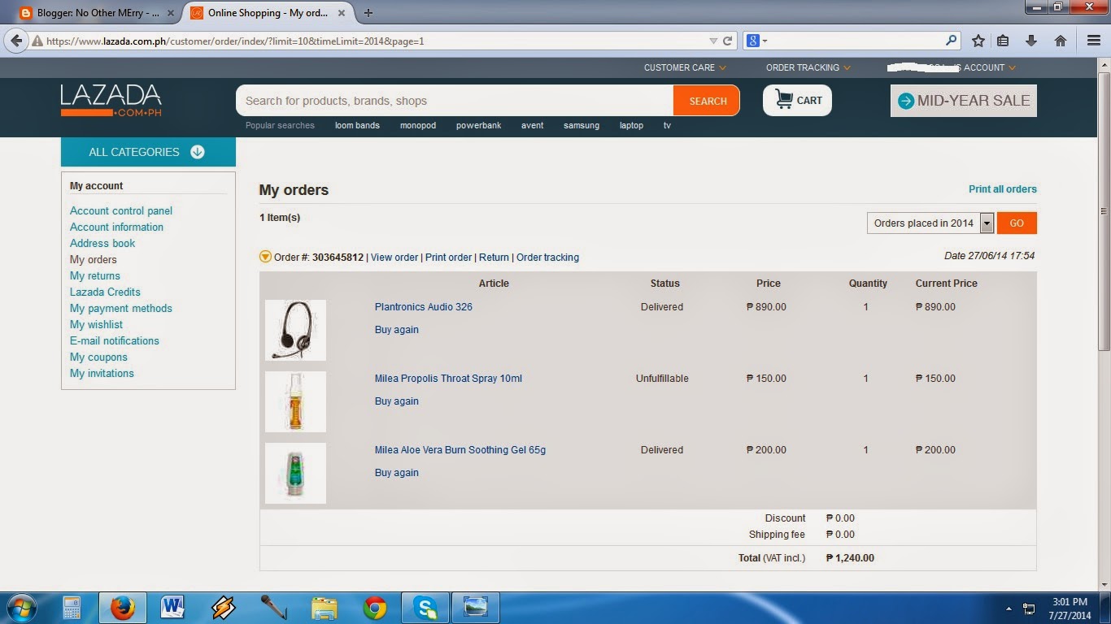Click Print all orders link
Screen dimensions: 1111x624
point(1003,189)
